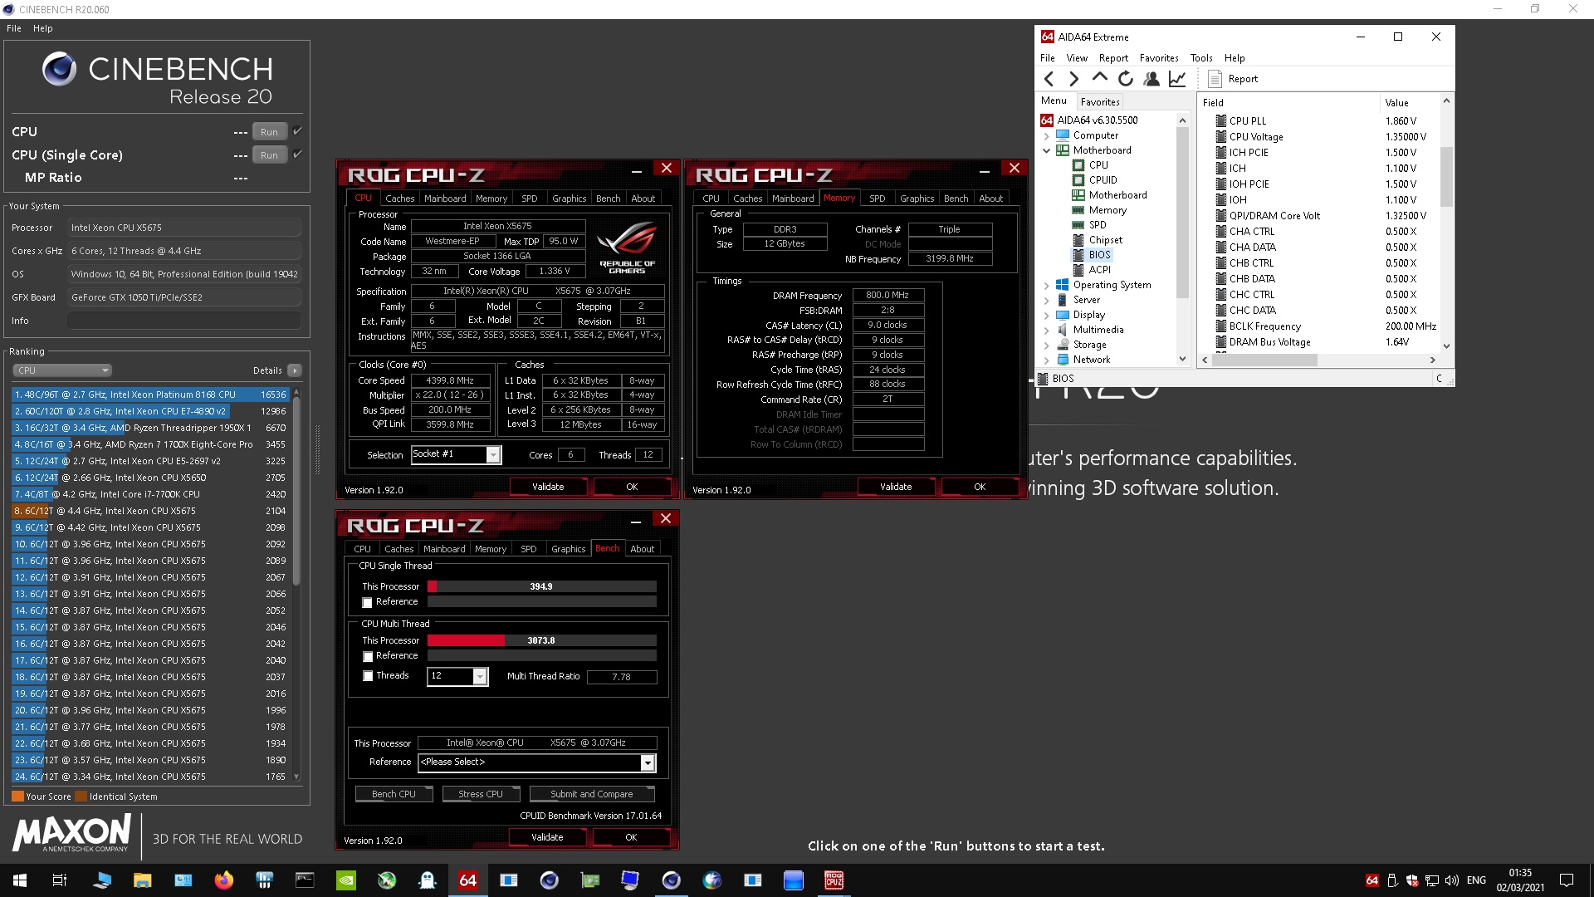Click BIOS item in AIDA64 sidebar tree
1594x897 pixels.
pyautogui.click(x=1099, y=254)
